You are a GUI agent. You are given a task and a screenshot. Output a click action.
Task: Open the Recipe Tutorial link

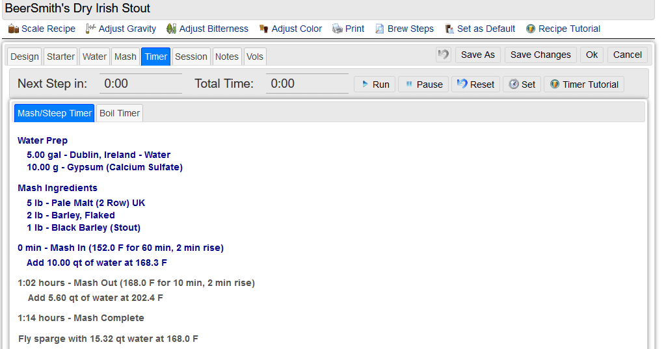point(569,29)
